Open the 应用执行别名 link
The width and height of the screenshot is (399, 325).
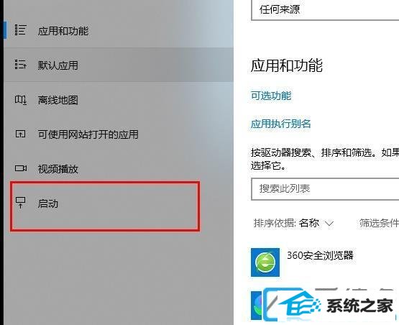tap(280, 124)
